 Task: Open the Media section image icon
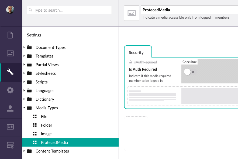point(10,53)
